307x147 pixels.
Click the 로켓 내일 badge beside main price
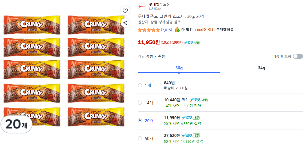pyautogui.click(x=192, y=43)
